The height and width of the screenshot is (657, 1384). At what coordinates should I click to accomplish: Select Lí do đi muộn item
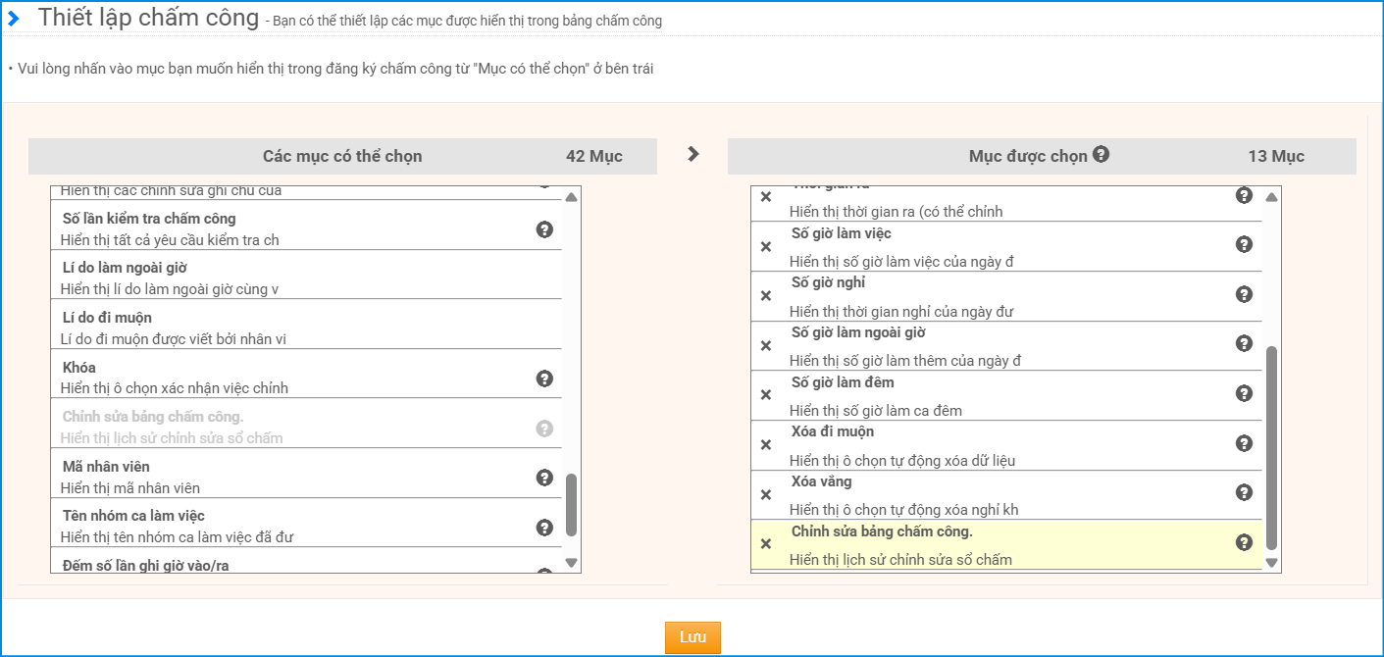[x=294, y=328]
